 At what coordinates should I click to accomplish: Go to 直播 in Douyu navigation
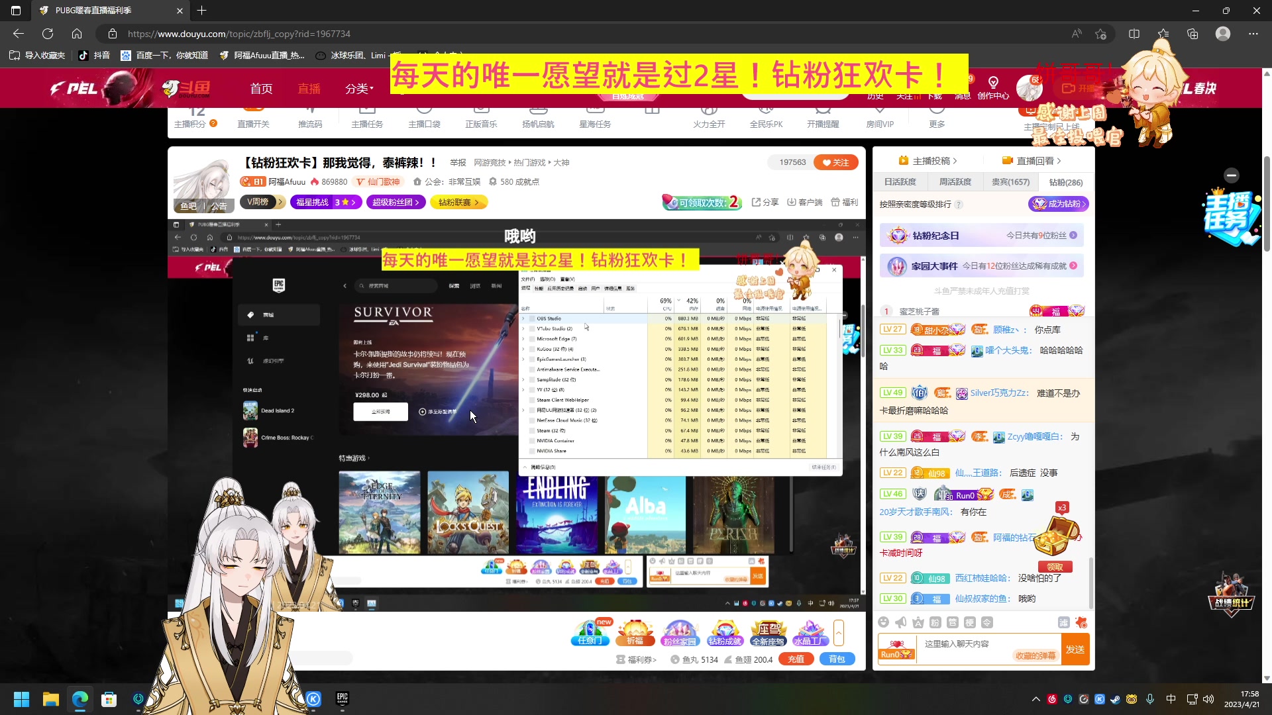tap(309, 89)
